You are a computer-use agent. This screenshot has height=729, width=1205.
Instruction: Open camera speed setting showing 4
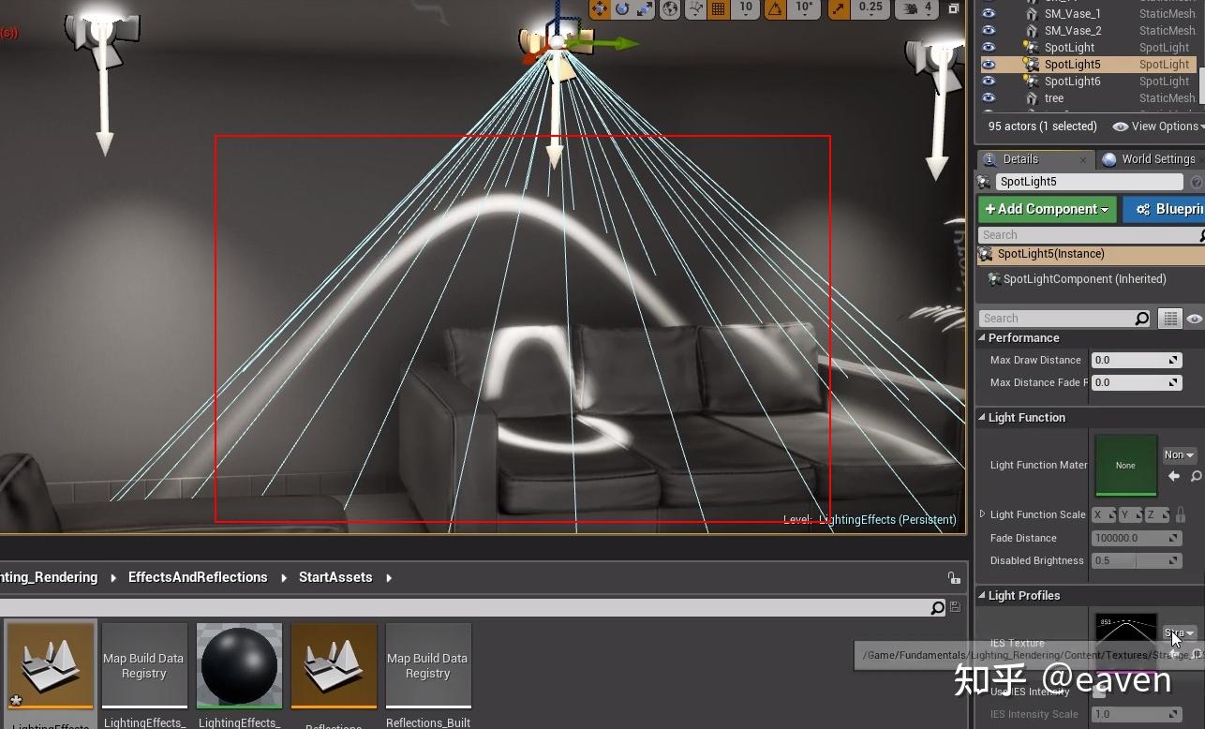(x=917, y=8)
